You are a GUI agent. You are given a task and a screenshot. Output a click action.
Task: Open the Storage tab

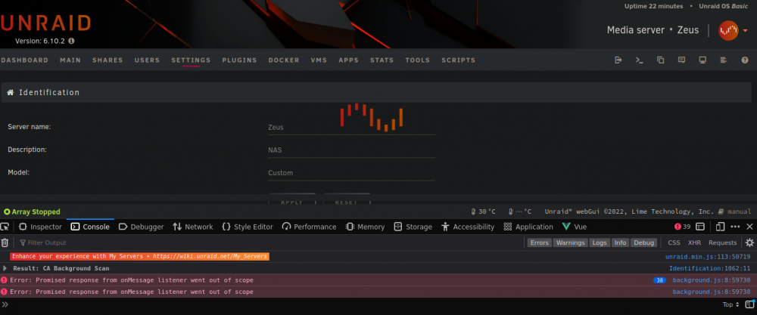point(413,227)
